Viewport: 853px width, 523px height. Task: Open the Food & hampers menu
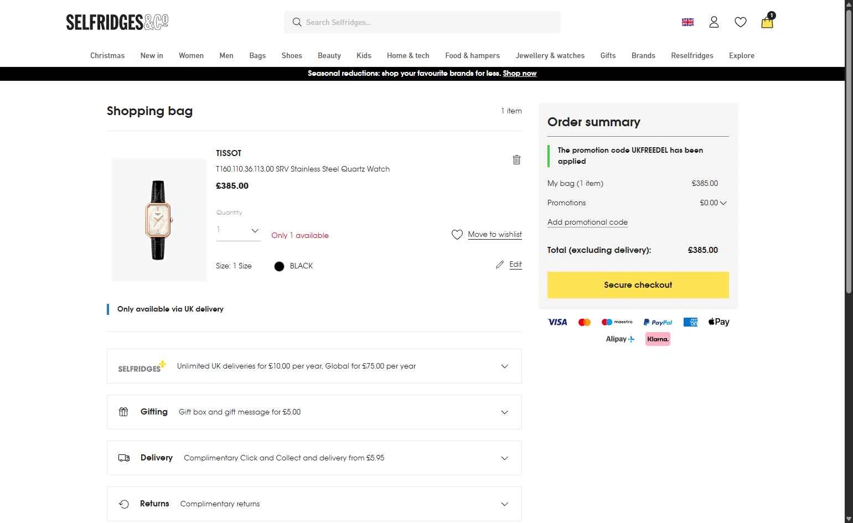coord(472,55)
